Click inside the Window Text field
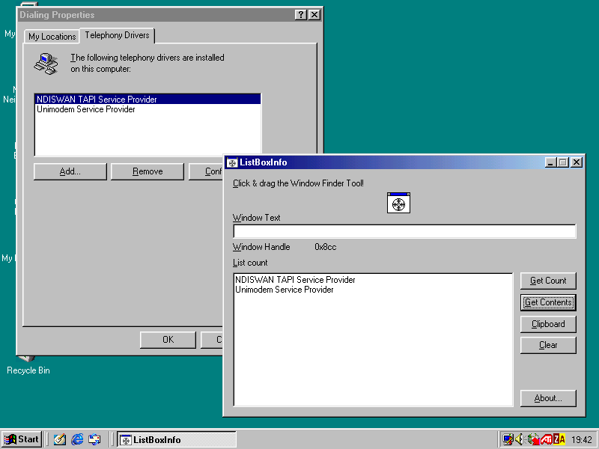This screenshot has width=599, height=449. click(404, 231)
